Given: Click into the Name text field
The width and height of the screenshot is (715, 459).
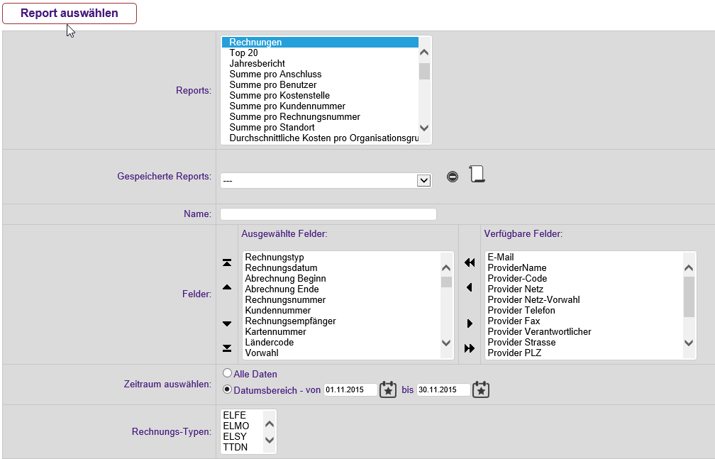Looking at the screenshot, I should coord(328,214).
